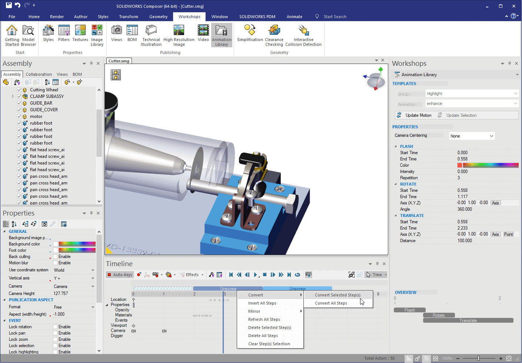
Task: Click the Time mode button in timeline
Action: tap(376, 275)
